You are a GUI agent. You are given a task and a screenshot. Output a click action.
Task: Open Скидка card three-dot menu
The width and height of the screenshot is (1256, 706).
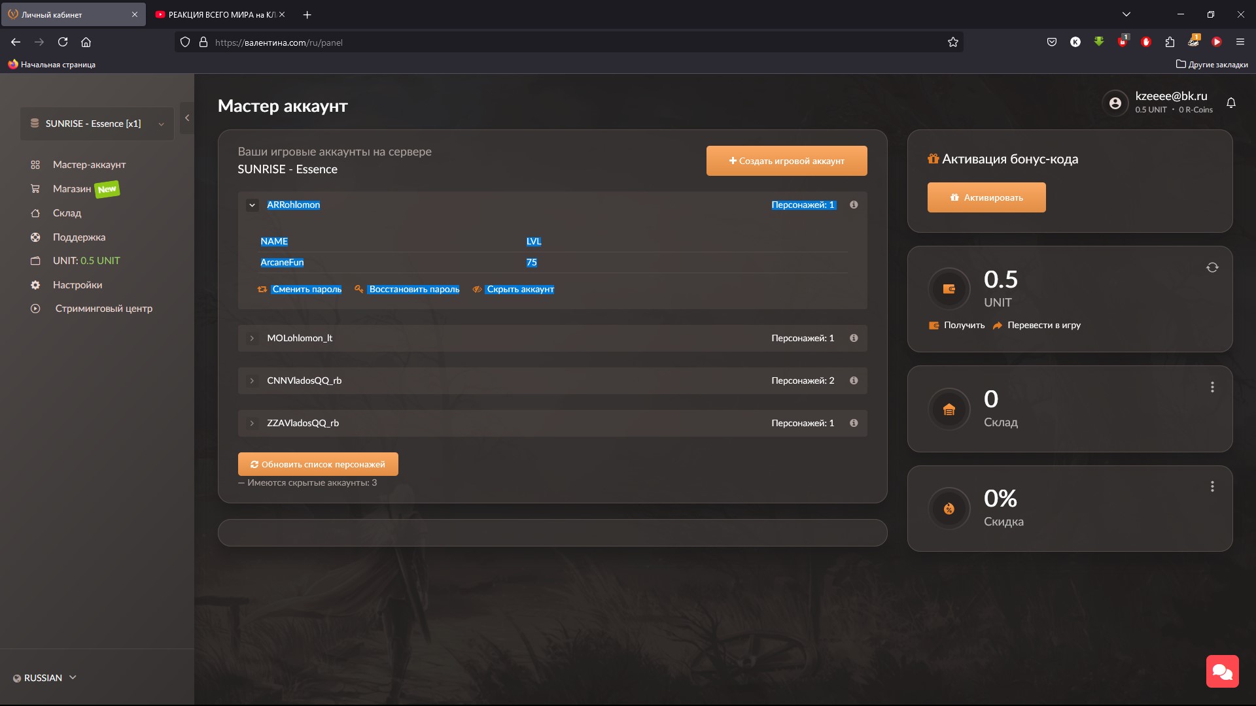(1212, 486)
